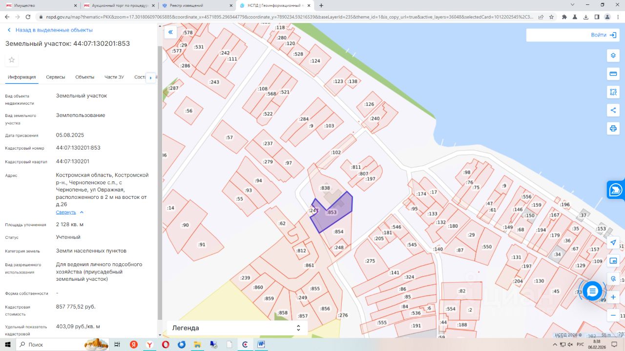Collapse the left info panel with double chevron
The width and height of the screenshot is (625, 351).
click(170, 33)
